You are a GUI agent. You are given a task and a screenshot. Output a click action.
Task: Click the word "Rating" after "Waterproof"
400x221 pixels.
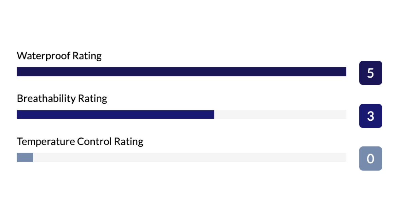87,56
